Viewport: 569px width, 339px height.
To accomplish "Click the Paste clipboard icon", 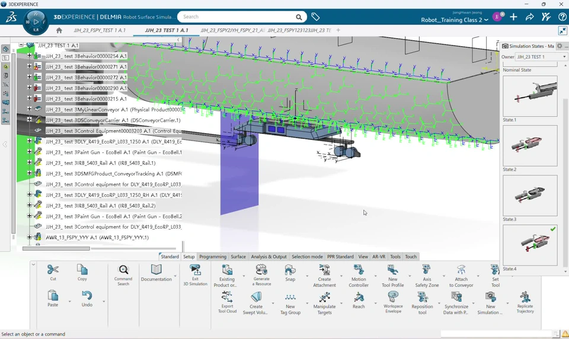I will click(x=53, y=296).
